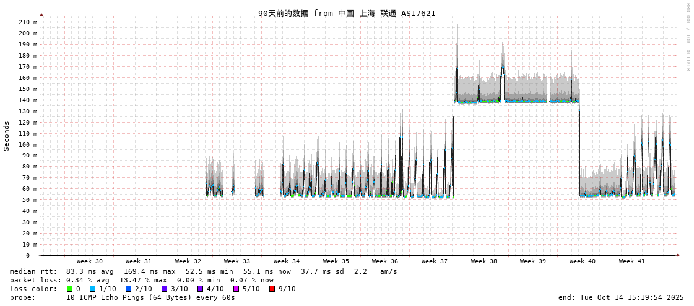Click the Week 41 axis label
Viewport: 694px width, 306px height.
coord(631,261)
